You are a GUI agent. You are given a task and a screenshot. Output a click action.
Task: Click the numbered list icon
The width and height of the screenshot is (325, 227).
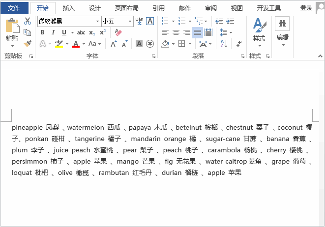182,21
